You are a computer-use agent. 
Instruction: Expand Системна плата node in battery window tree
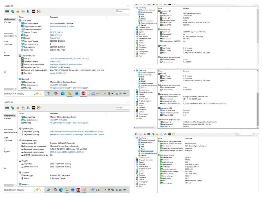[135, 158]
